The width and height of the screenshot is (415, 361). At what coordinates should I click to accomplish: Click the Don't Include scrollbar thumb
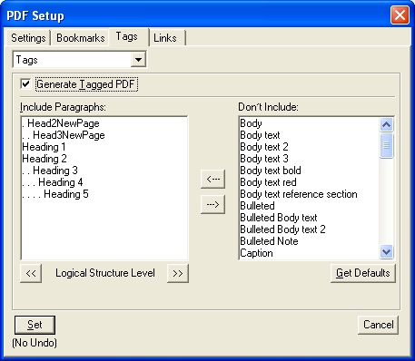[386, 146]
